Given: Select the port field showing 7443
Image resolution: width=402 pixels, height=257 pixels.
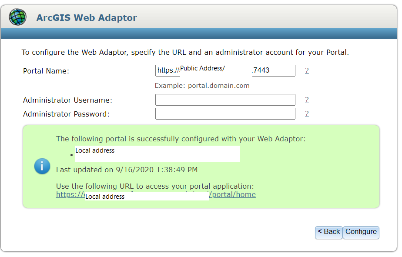Looking at the screenshot, I should click(273, 70).
